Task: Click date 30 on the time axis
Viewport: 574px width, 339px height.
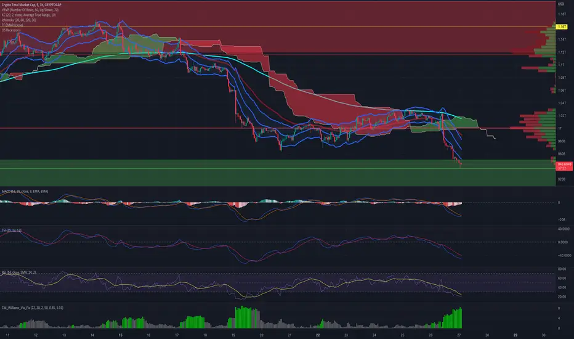Action: 544,335
